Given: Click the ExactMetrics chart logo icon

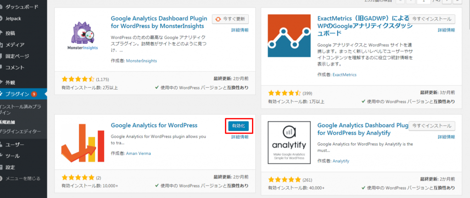Looking at the screenshot, I should pyautogui.click(x=290, y=36).
